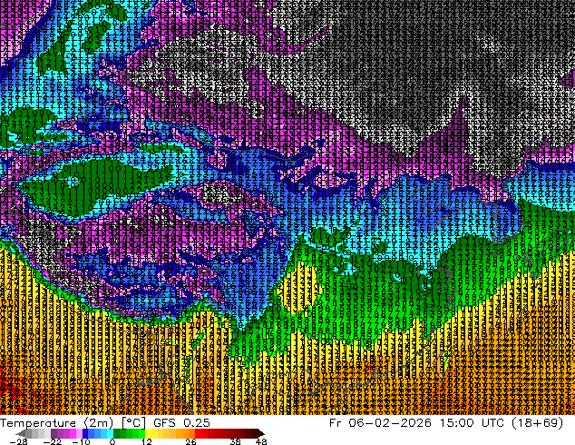Click the '26' legend value

(x=190, y=441)
